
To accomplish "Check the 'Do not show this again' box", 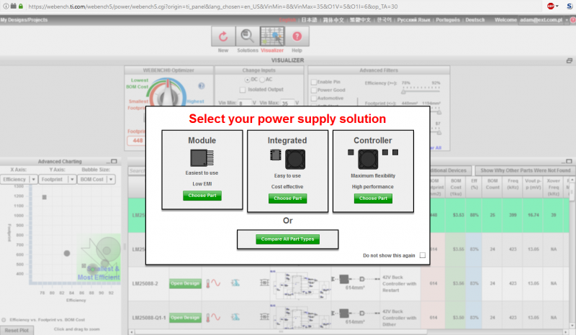I will [423, 255].
